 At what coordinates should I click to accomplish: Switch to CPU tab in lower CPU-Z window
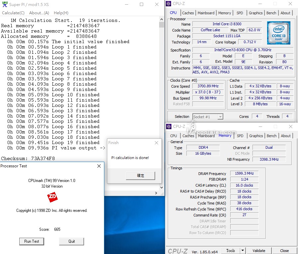(173, 136)
